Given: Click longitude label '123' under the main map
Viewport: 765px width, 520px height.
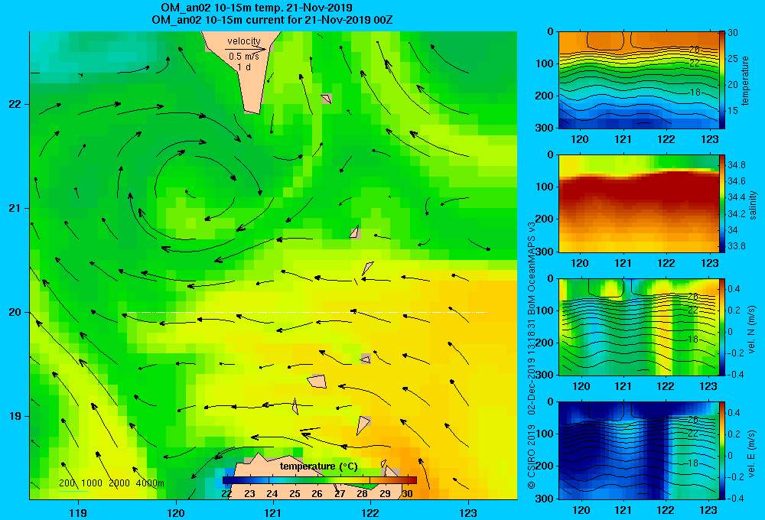Looking at the screenshot, I should pos(468,512).
